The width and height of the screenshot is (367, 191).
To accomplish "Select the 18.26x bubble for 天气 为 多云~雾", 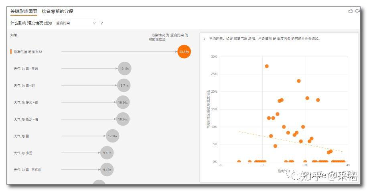I will pos(123,102).
